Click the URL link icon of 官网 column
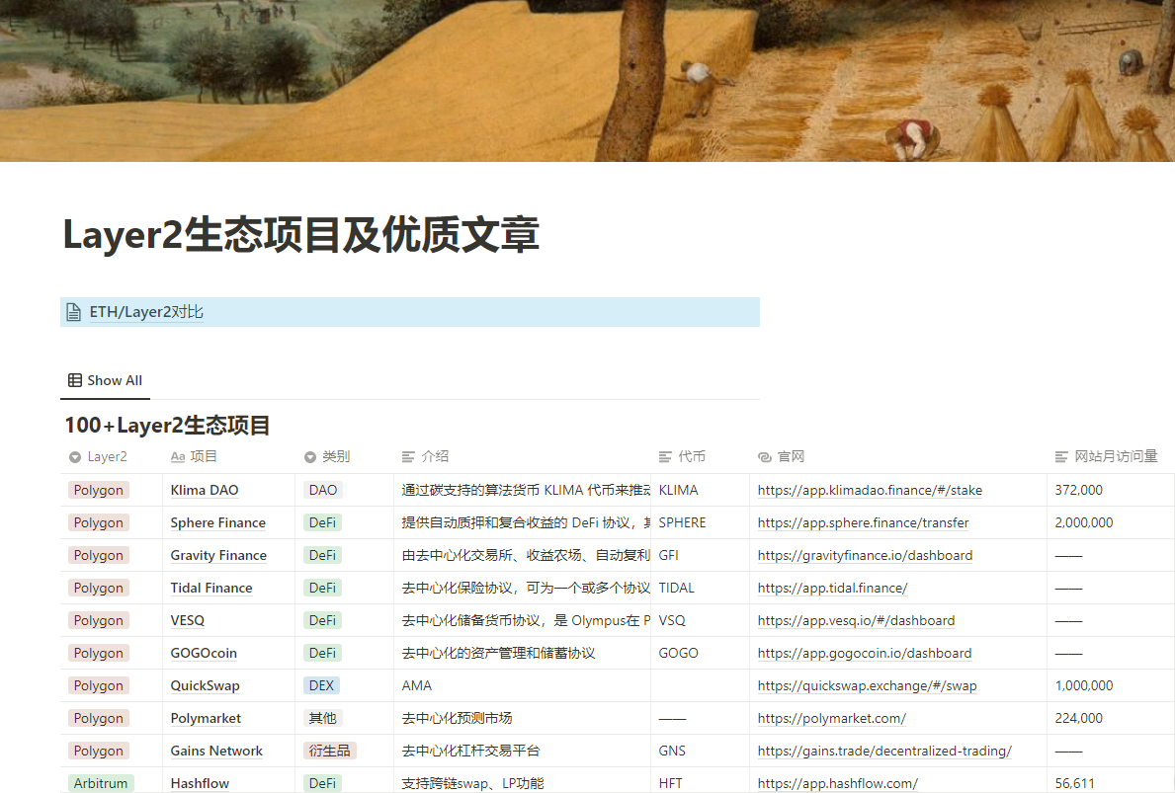 click(x=764, y=457)
